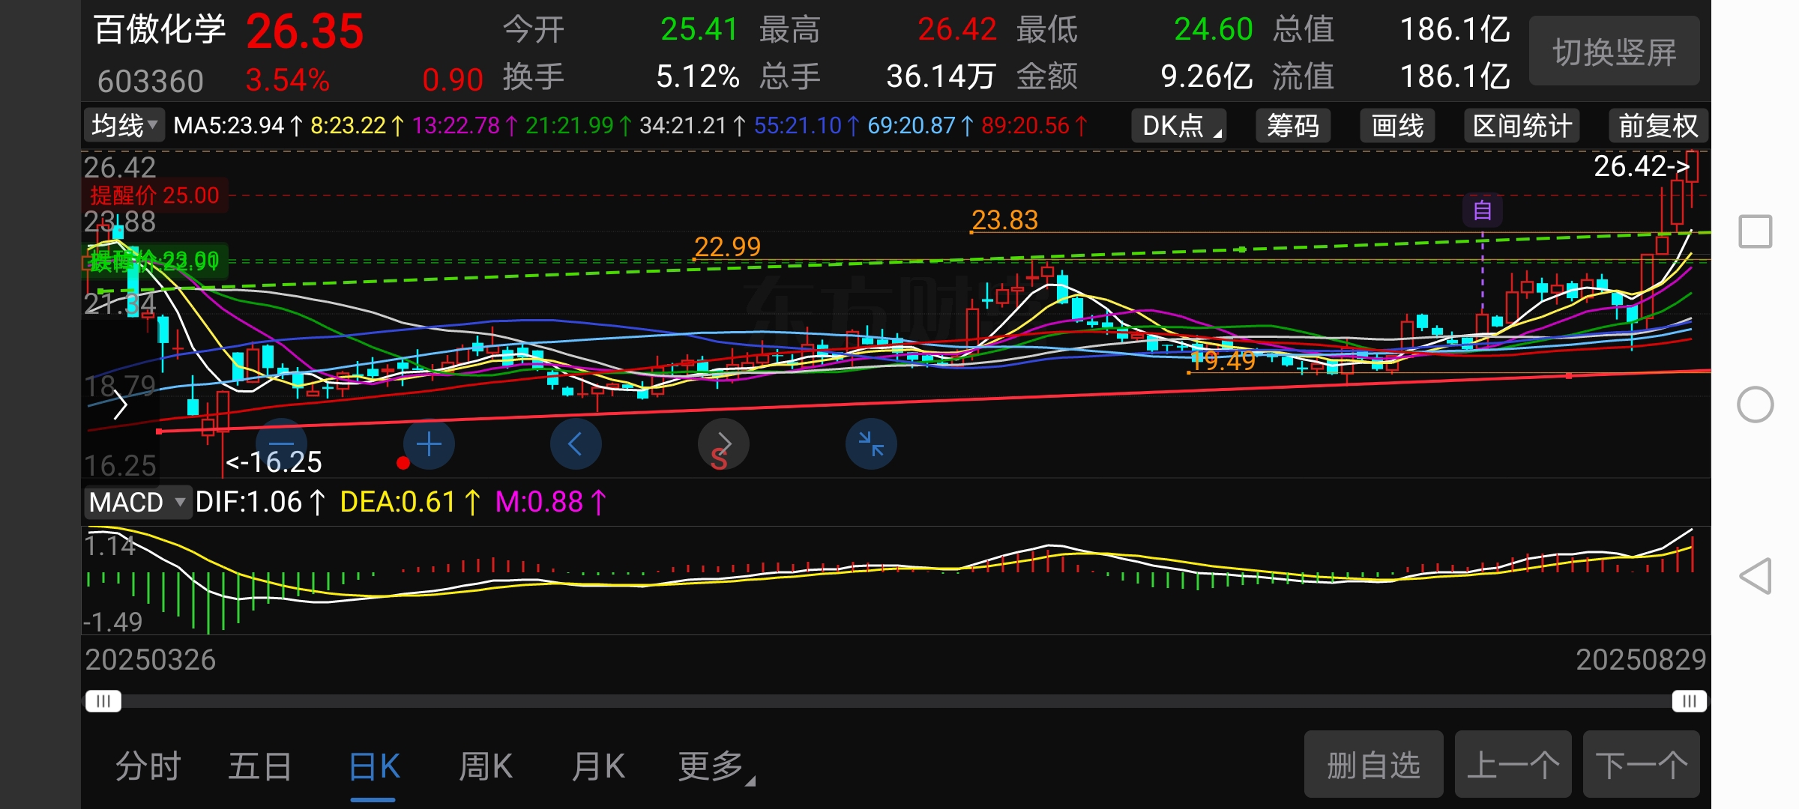Toggle 前复权 price adjustment
Screen dimensions: 1799x809
coord(1657,125)
